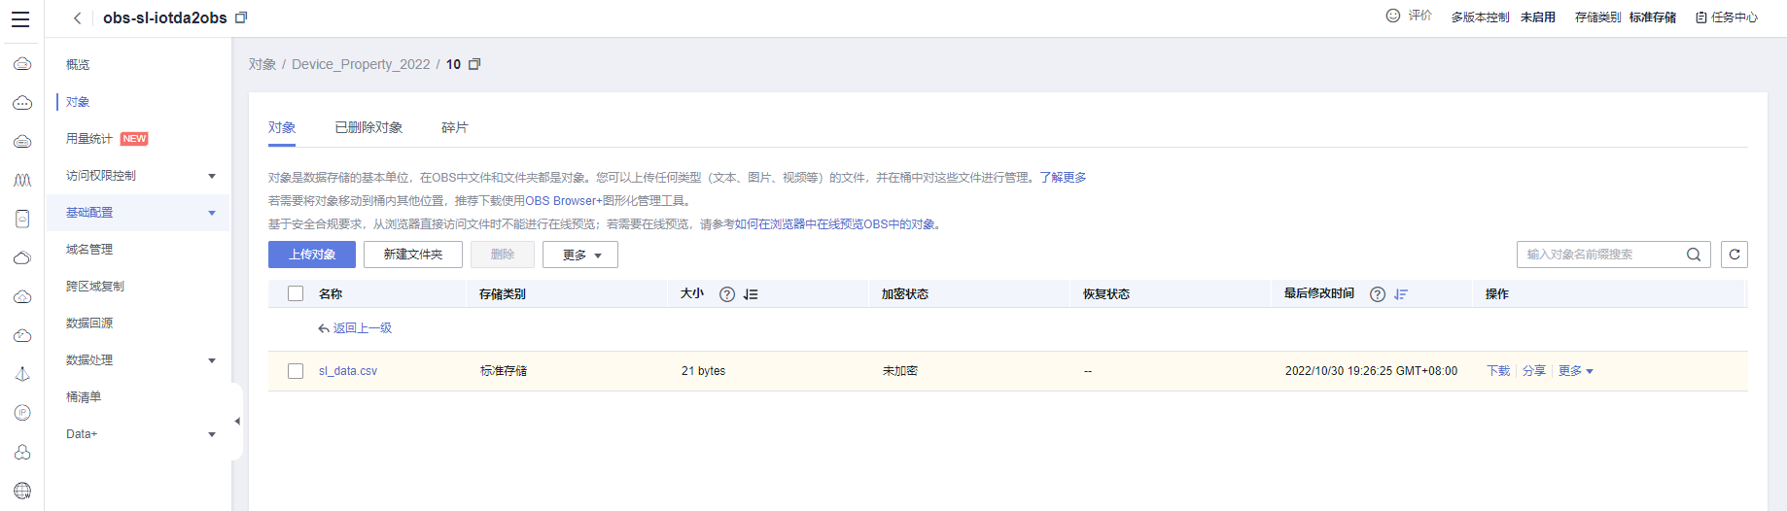Expand the 访问权限控制 menu arrow

[212, 176]
